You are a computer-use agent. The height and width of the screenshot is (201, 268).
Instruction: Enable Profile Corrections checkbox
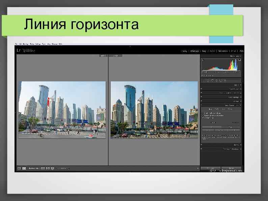[x=203, y=113]
